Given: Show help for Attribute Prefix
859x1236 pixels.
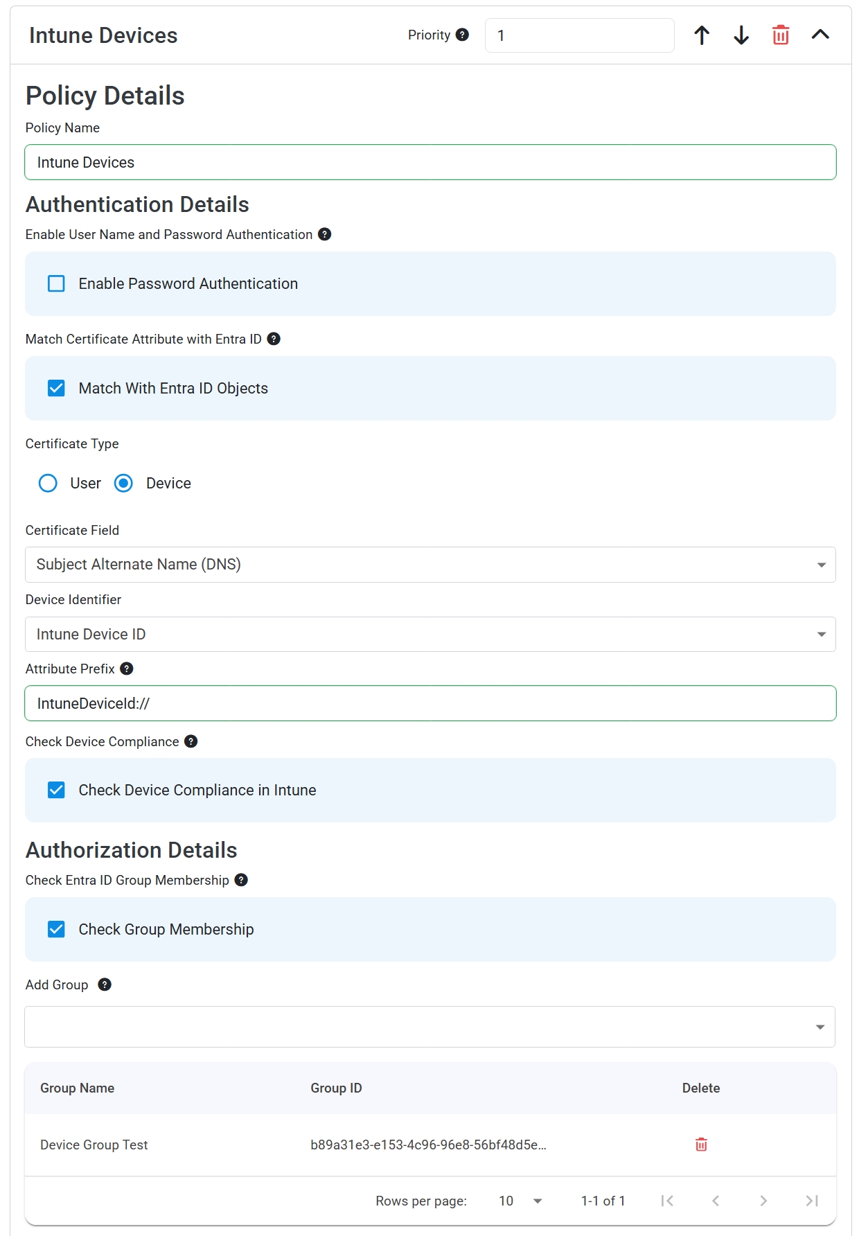Looking at the screenshot, I should coord(127,669).
